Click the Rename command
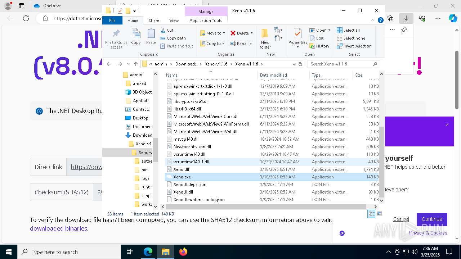This screenshot has height=259, width=461. [x=241, y=44]
